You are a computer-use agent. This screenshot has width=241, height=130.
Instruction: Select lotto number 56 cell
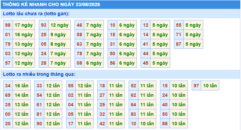coord(113,63)
